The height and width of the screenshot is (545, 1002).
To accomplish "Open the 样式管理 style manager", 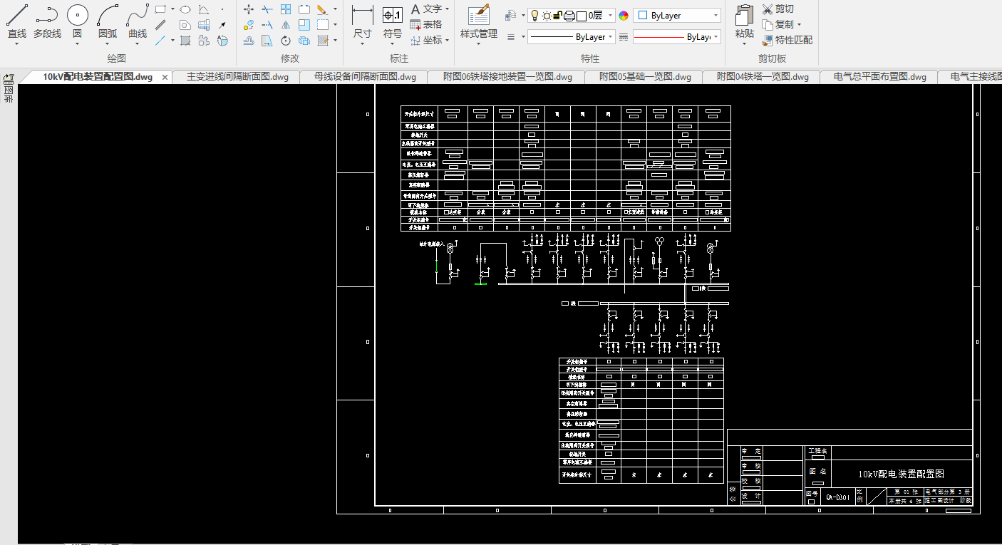I will [x=478, y=21].
